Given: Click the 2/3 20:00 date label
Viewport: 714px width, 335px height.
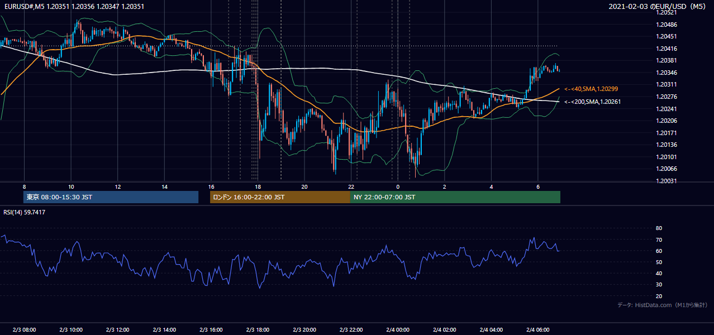Looking at the screenshot, I should 305,330.
